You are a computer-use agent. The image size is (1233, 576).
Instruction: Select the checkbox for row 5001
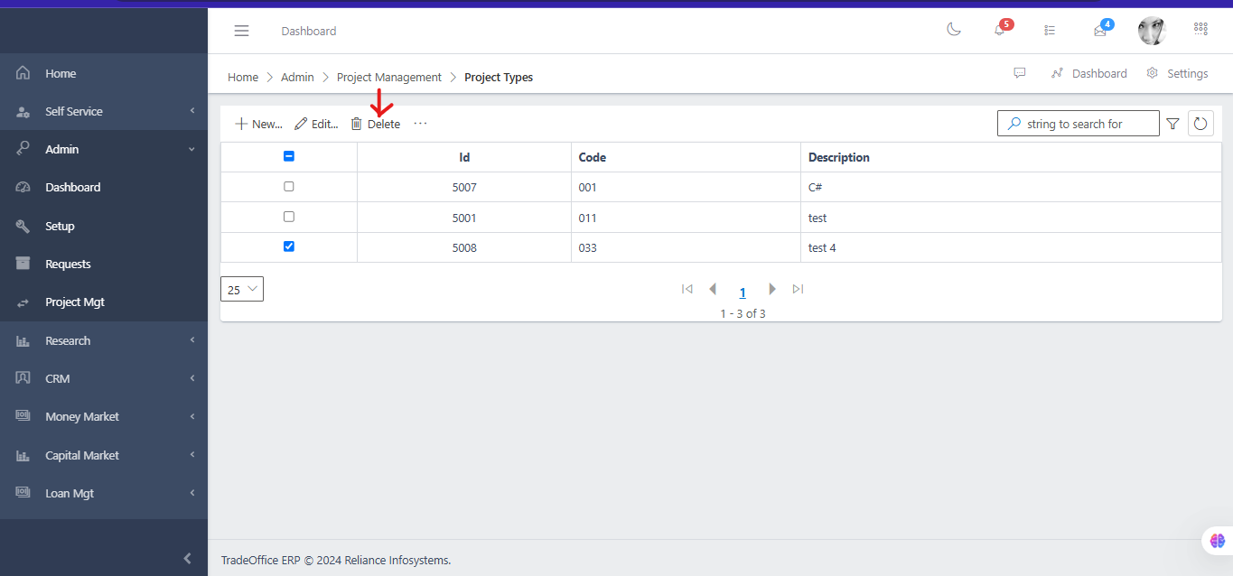coord(289,217)
